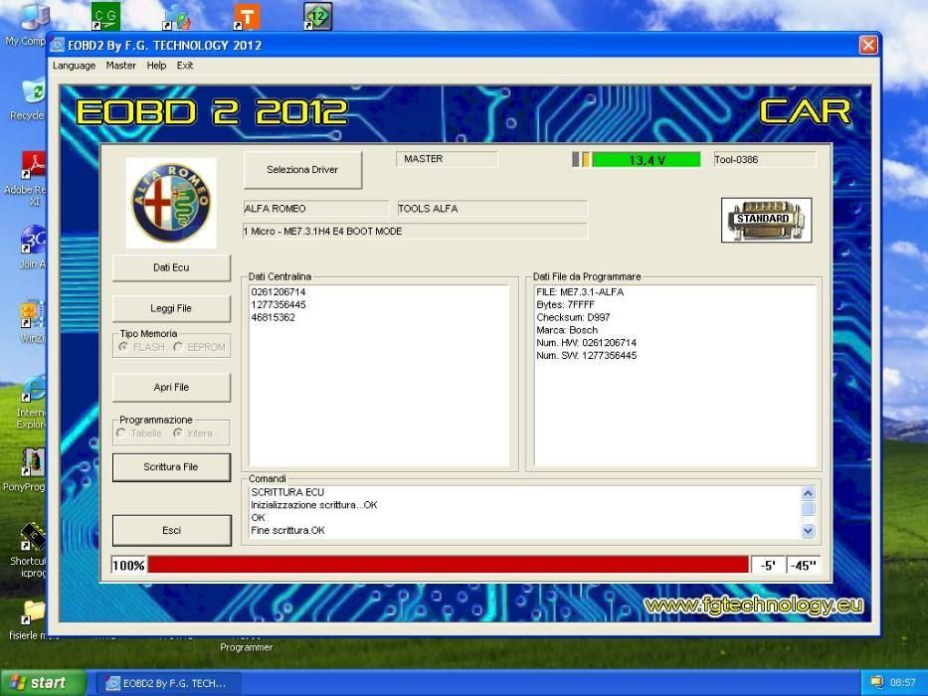Choose Tabelle programming mode
The height and width of the screenshot is (696, 928).
pyautogui.click(x=122, y=433)
